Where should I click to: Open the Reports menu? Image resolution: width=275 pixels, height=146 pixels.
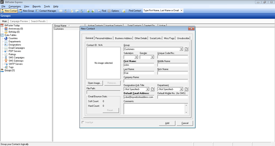[x=37, y=7]
